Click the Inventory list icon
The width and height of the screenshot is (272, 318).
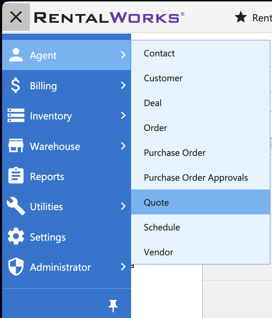point(16,115)
